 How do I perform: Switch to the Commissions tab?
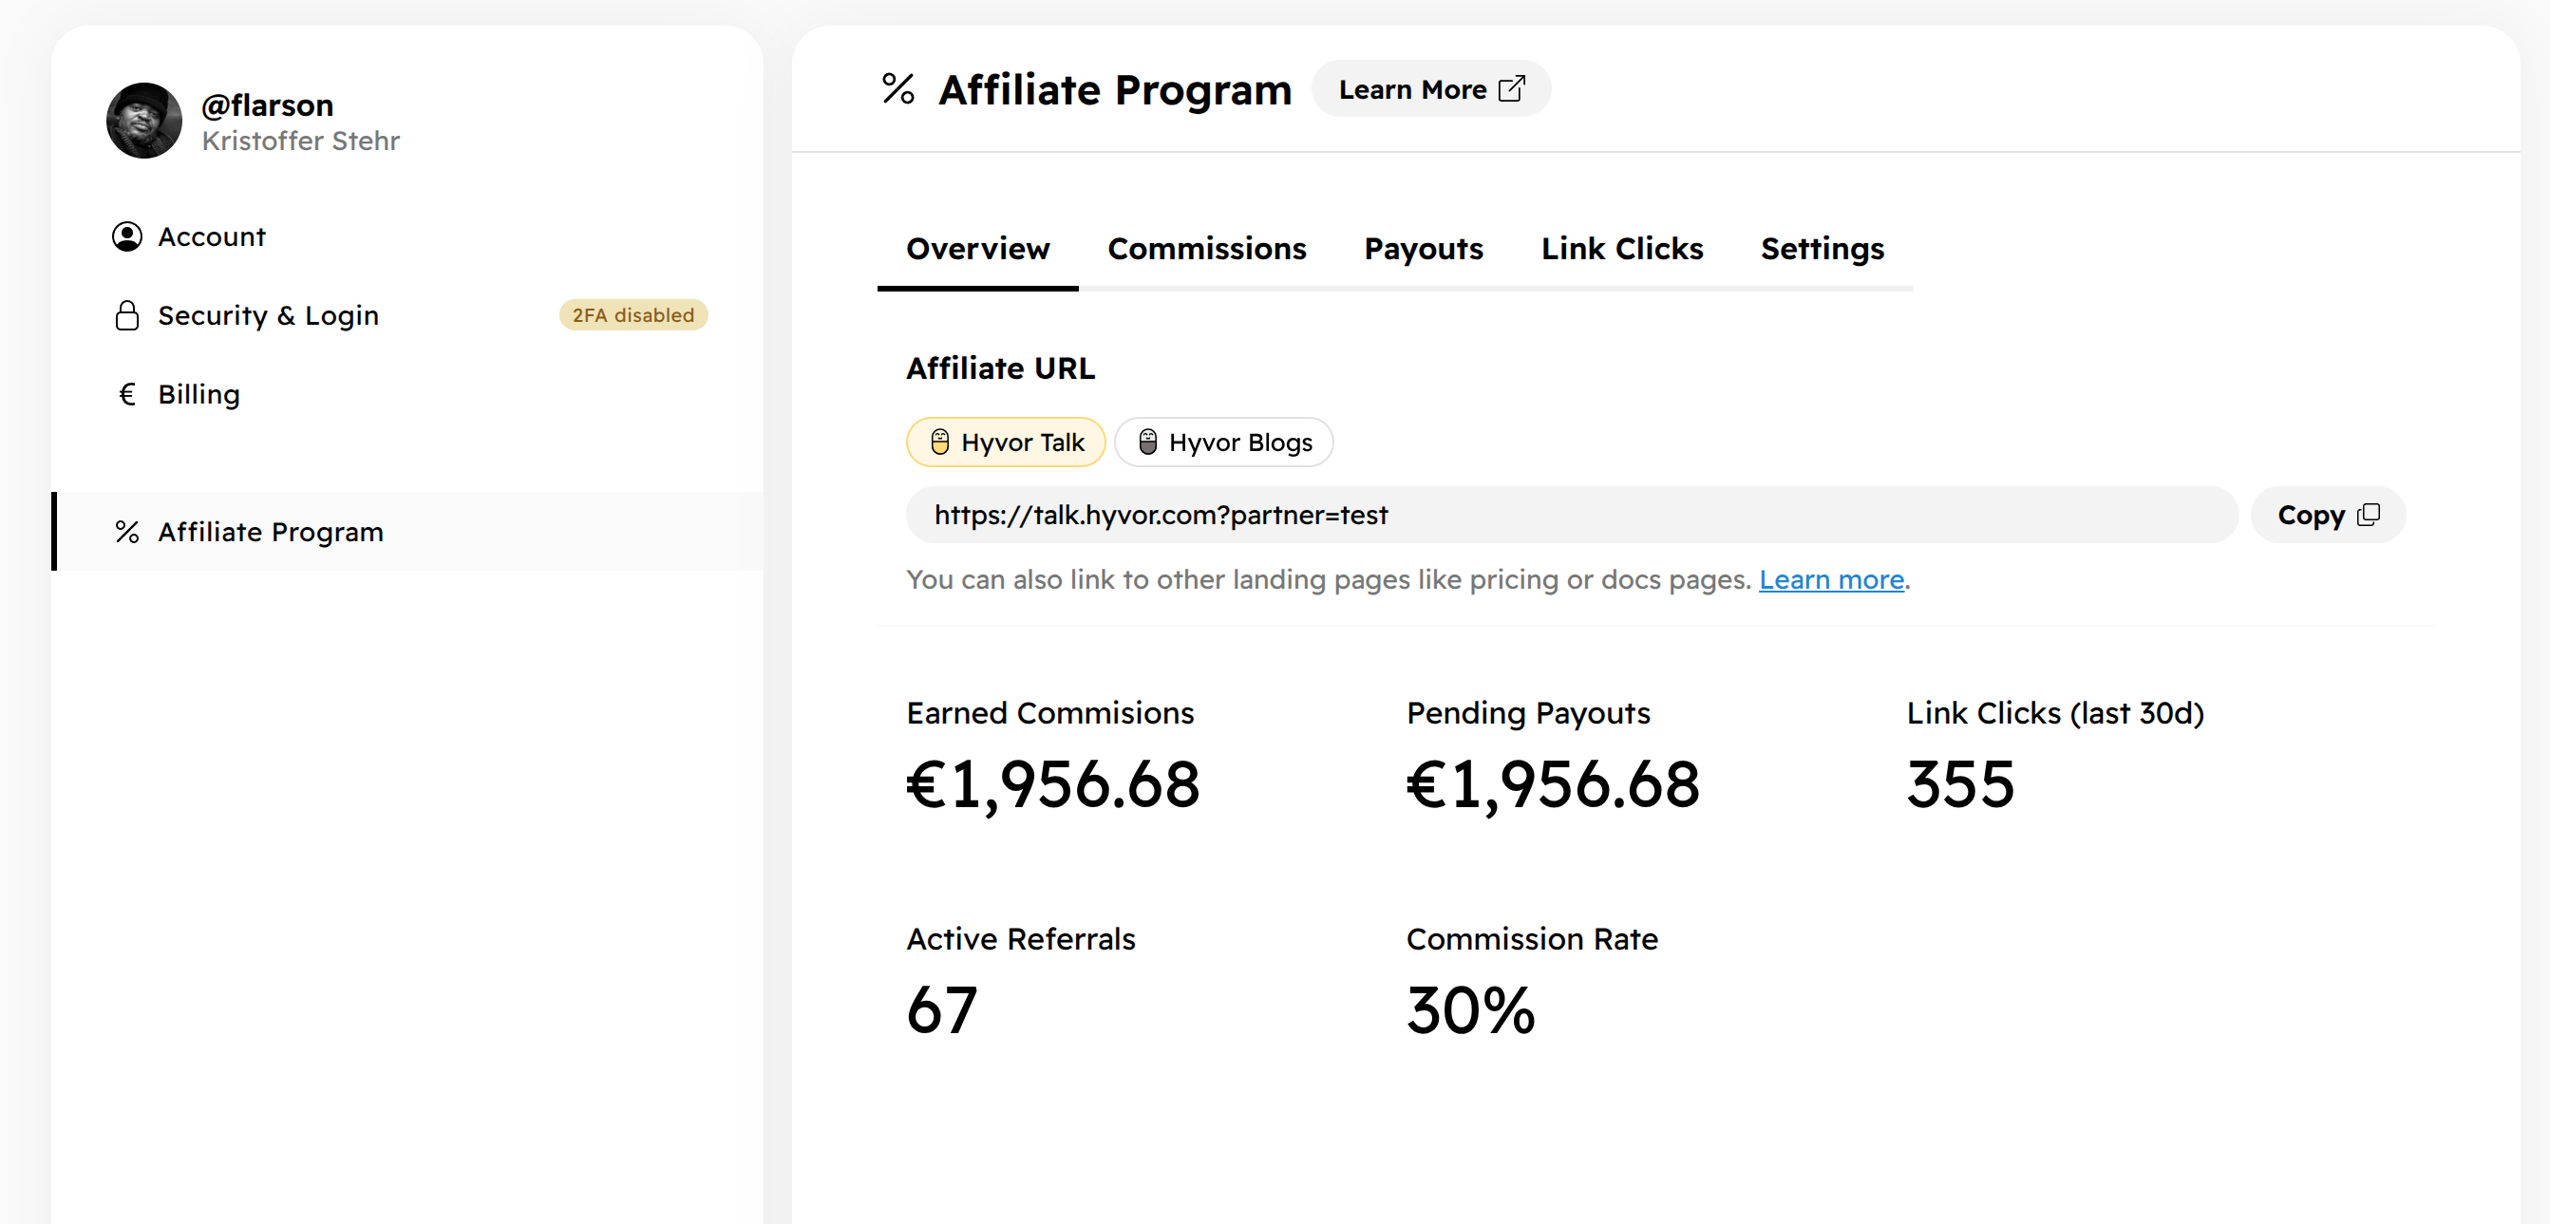pos(1207,249)
